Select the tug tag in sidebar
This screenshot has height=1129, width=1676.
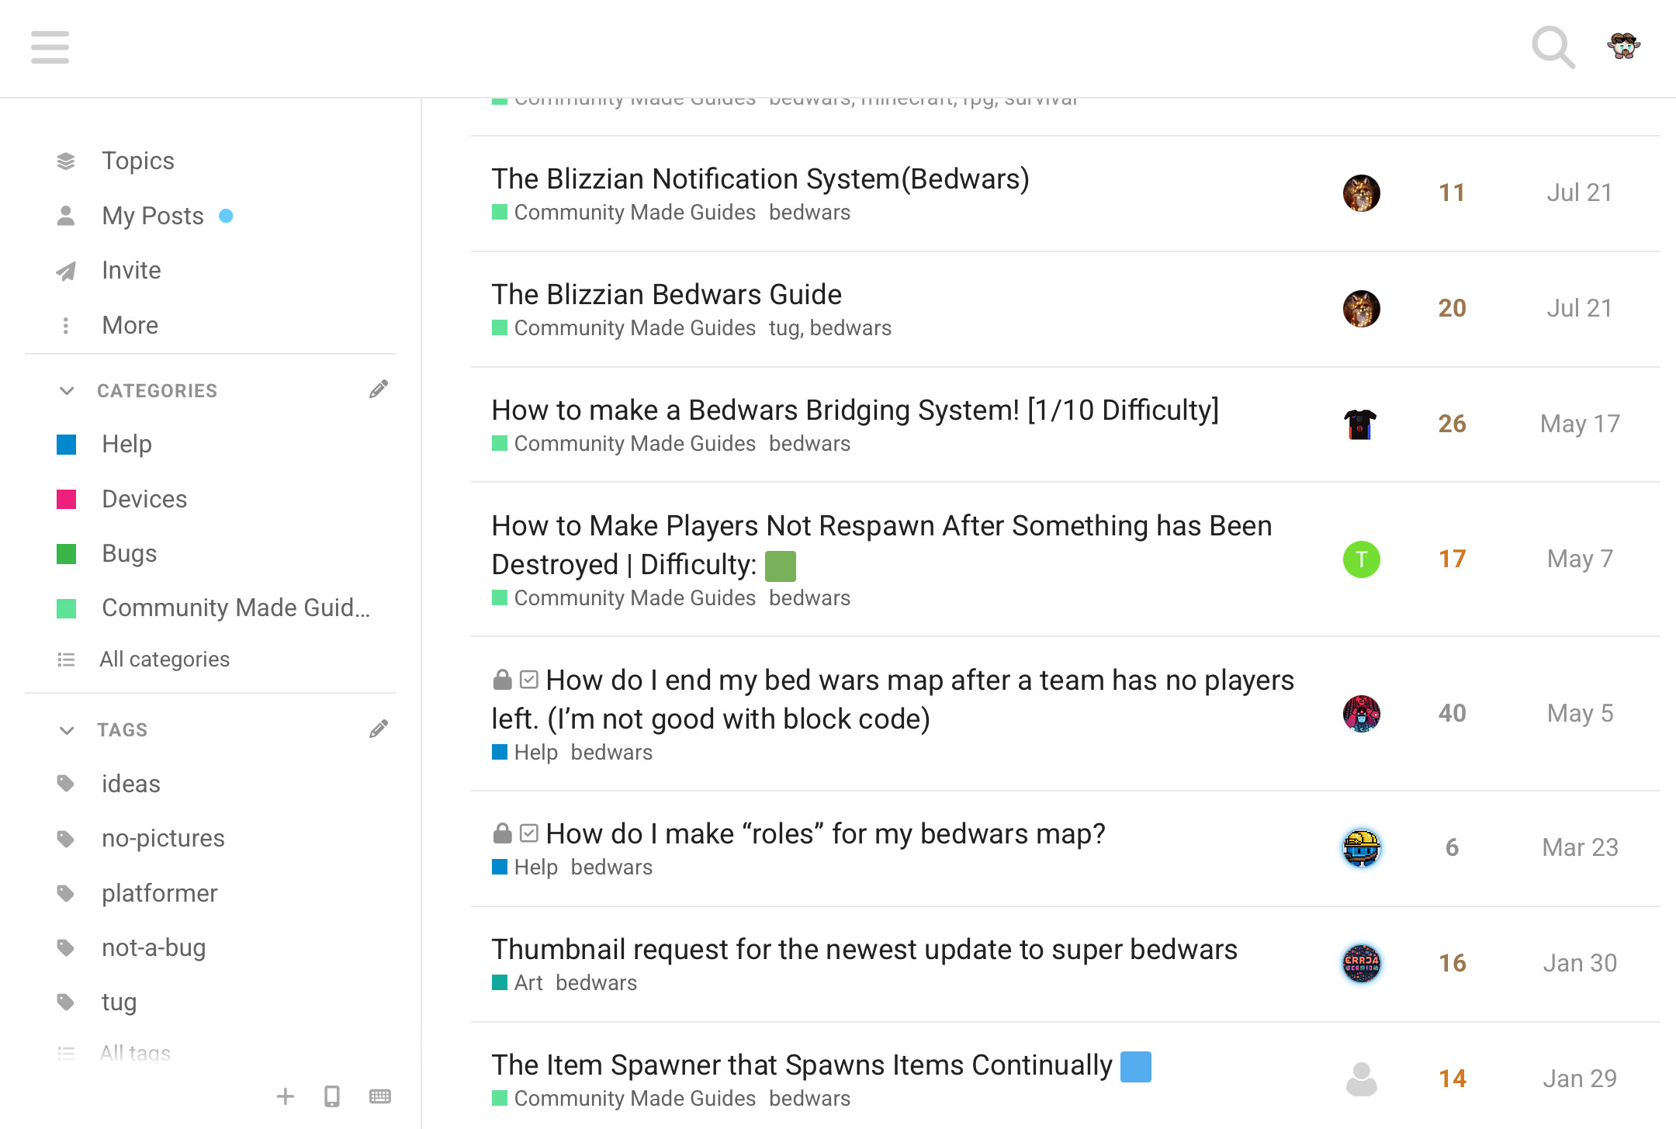(119, 1002)
